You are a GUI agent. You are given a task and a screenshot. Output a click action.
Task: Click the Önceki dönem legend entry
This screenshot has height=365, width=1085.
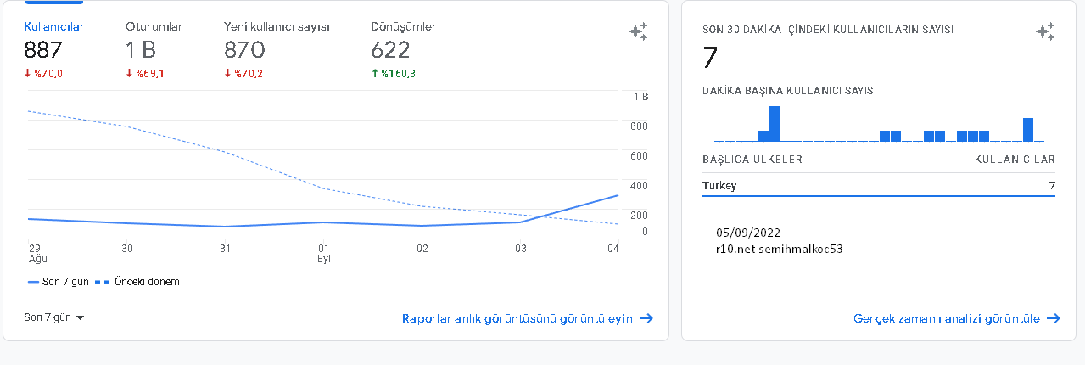137,281
